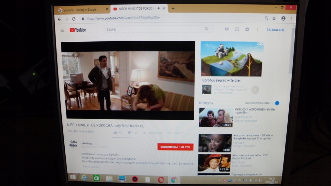Screen dimensions: 331x186
Task: Close the ad with the X icon
Action: coord(262,44)
